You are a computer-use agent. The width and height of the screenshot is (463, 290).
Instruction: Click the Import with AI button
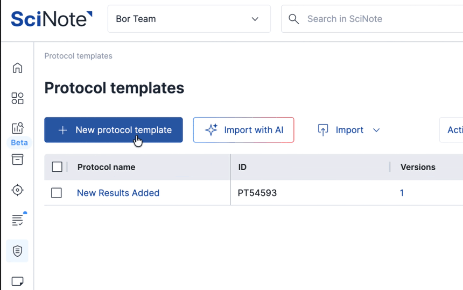coord(243,130)
